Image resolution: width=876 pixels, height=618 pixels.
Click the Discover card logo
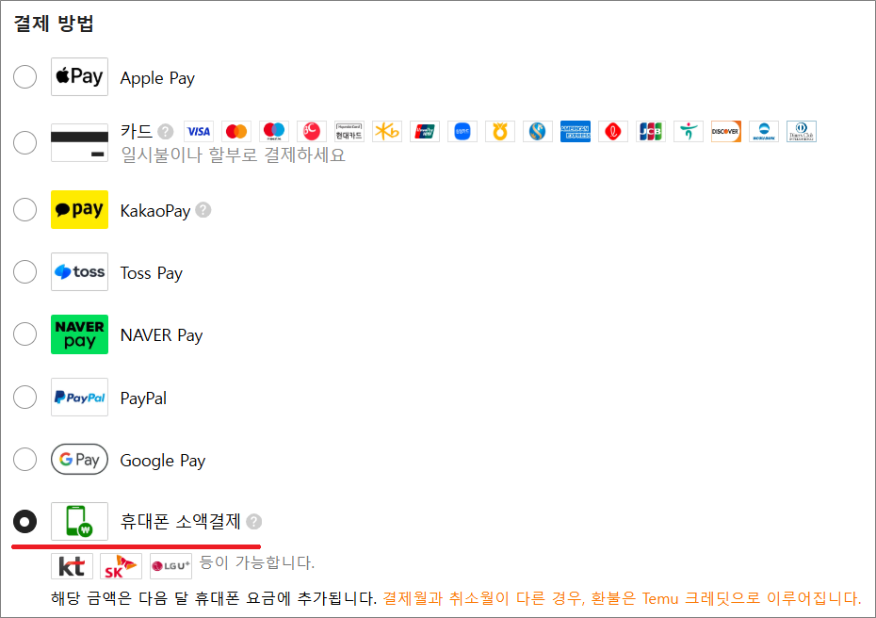tap(726, 131)
